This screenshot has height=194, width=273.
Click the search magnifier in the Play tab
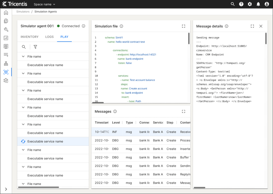coord(24,47)
